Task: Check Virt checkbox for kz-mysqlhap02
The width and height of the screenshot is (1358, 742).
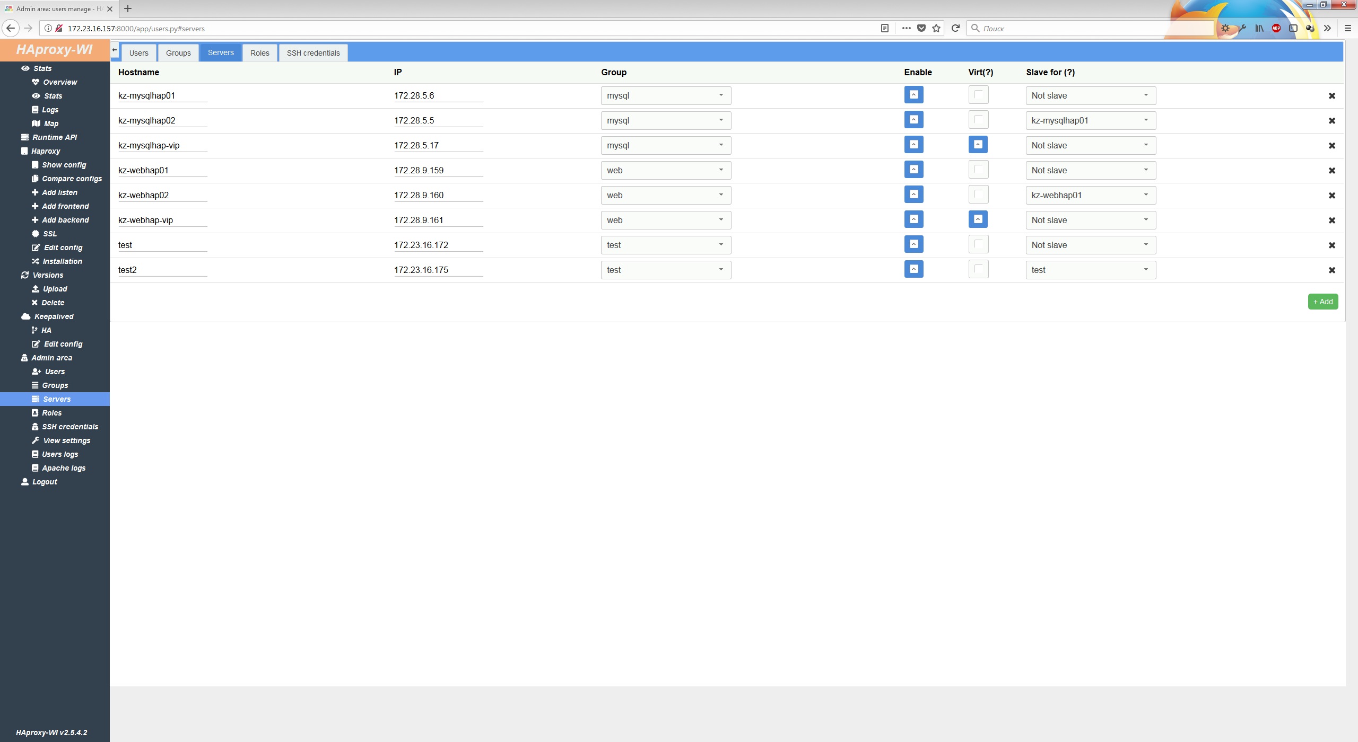Action: tap(978, 120)
